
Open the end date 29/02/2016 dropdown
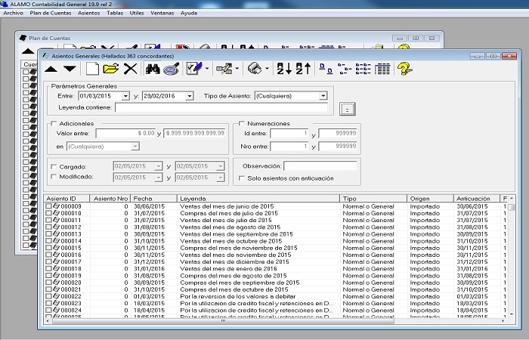click(x=190, y=96)
